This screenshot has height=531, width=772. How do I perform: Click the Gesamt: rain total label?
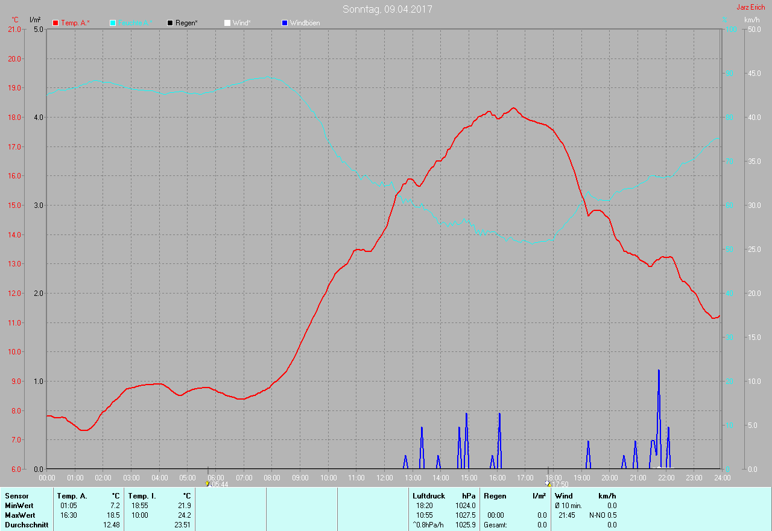(x=495, y=525)
